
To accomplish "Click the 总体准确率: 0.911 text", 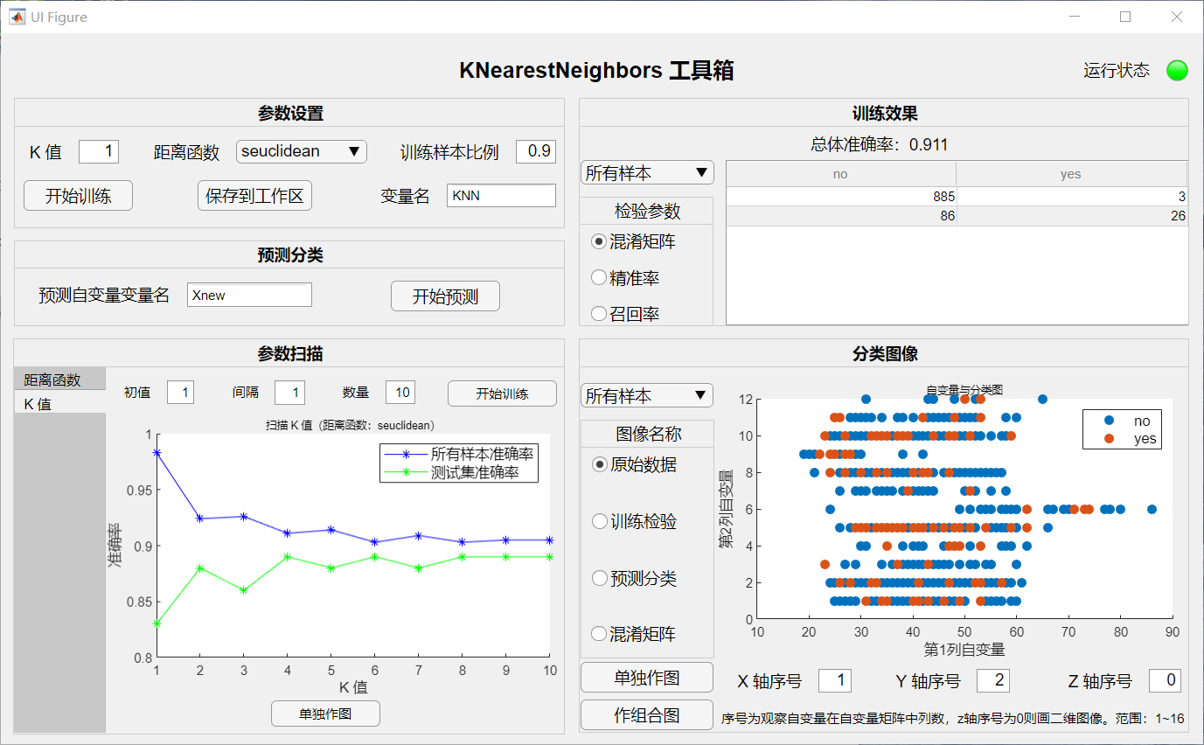I will point(879,144).
